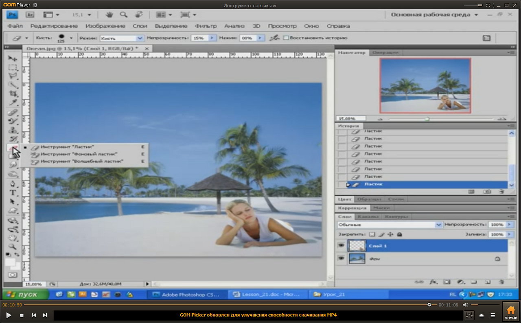
Task: Select the Horizontal Type (T) tool
Action: point(13,193)
